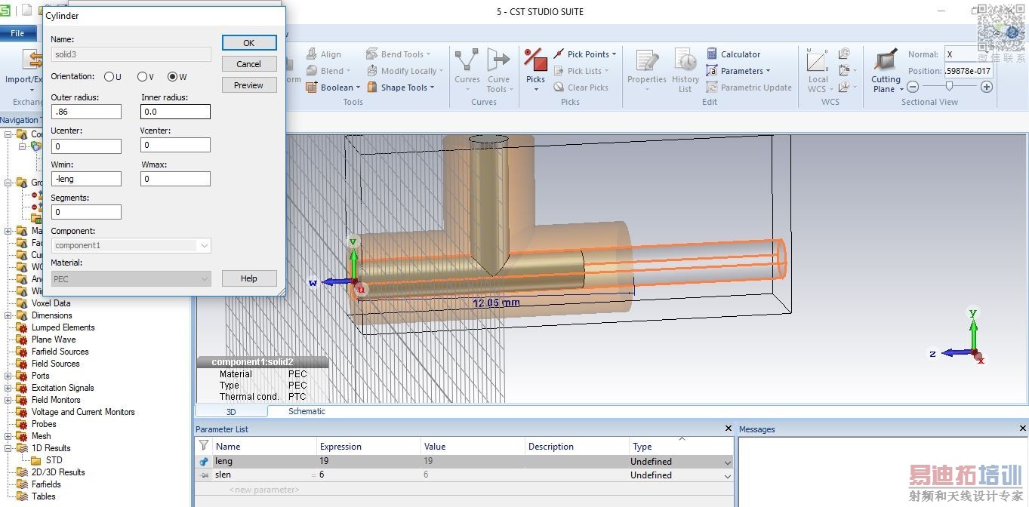The height and width of the screenshot is (507, 1029).
Task: Click the STD folder icon
Action: click(35, 460)
